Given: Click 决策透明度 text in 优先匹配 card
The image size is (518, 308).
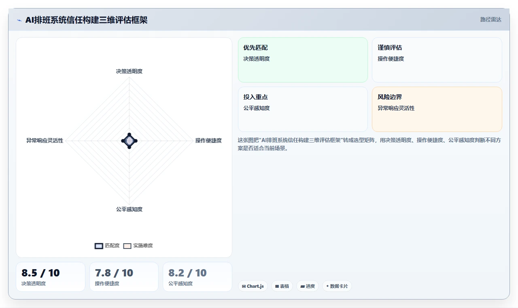Looking at the screenshot, I should pos(257,59).
